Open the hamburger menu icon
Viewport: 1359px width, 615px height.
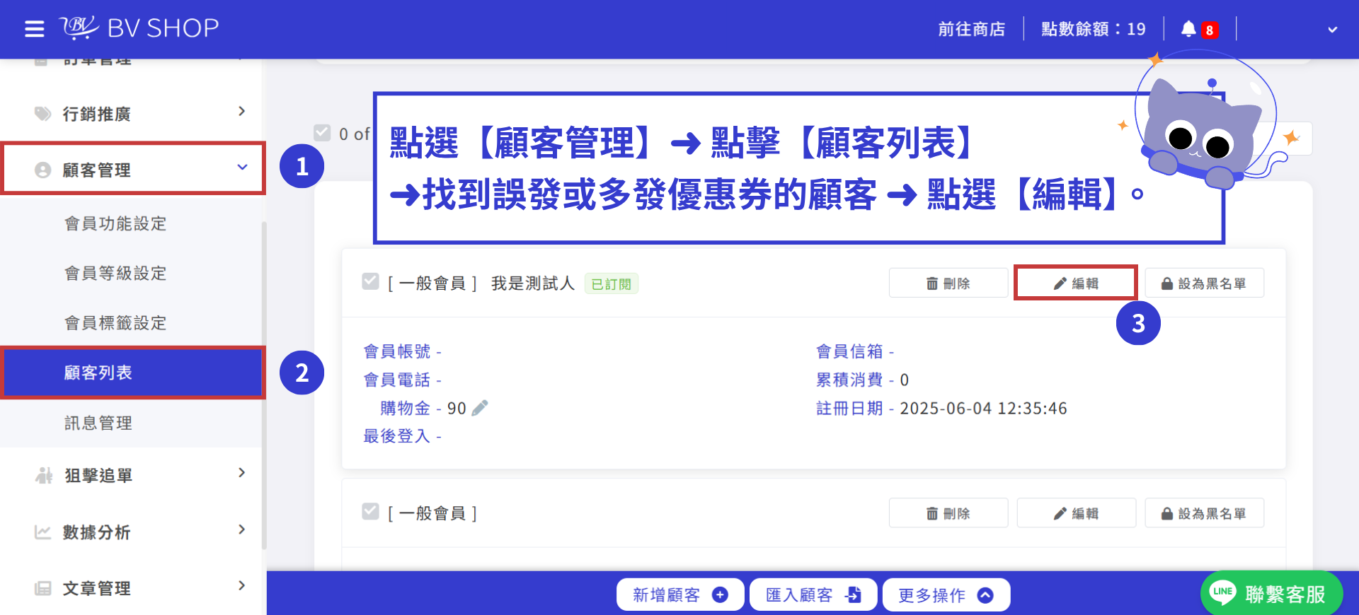[x=34, y=29]
